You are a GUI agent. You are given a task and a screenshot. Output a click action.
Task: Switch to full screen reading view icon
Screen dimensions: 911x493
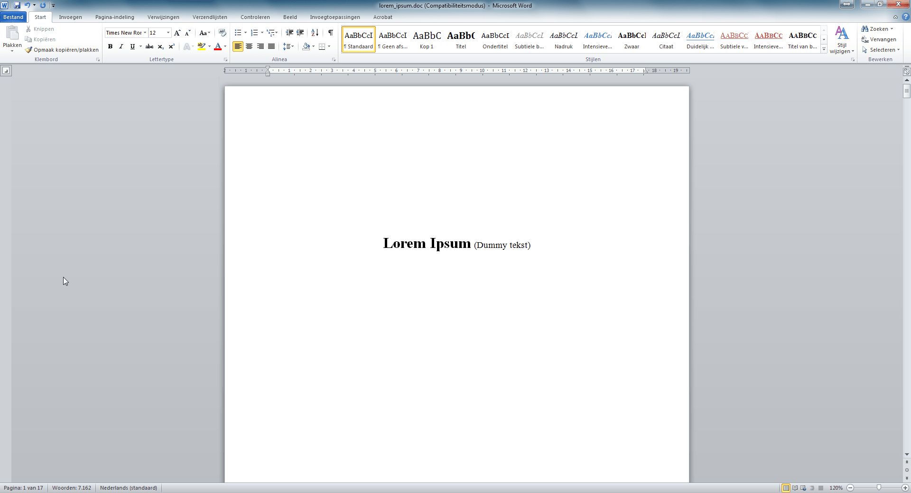click(x=795, y=488)
